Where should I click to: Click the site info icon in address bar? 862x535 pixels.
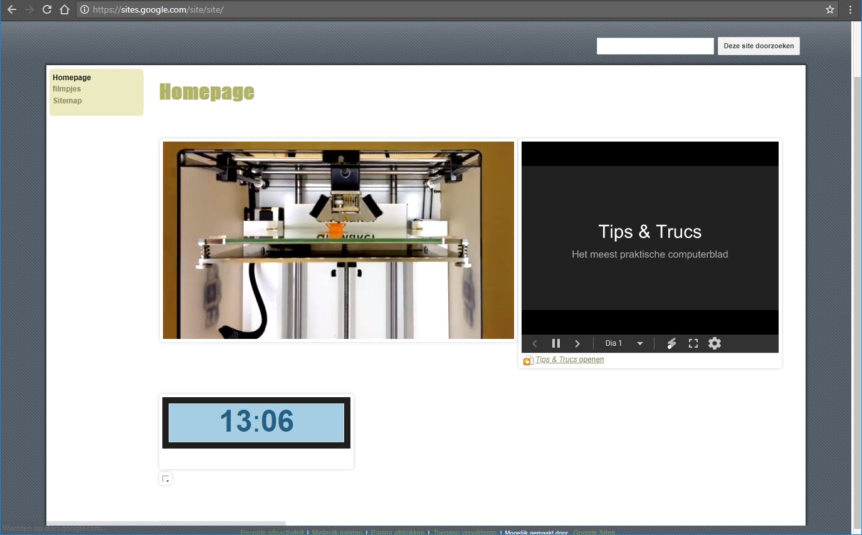[85, 9]
